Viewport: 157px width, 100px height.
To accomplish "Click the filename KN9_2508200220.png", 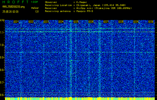I will (x=13, y=7).
